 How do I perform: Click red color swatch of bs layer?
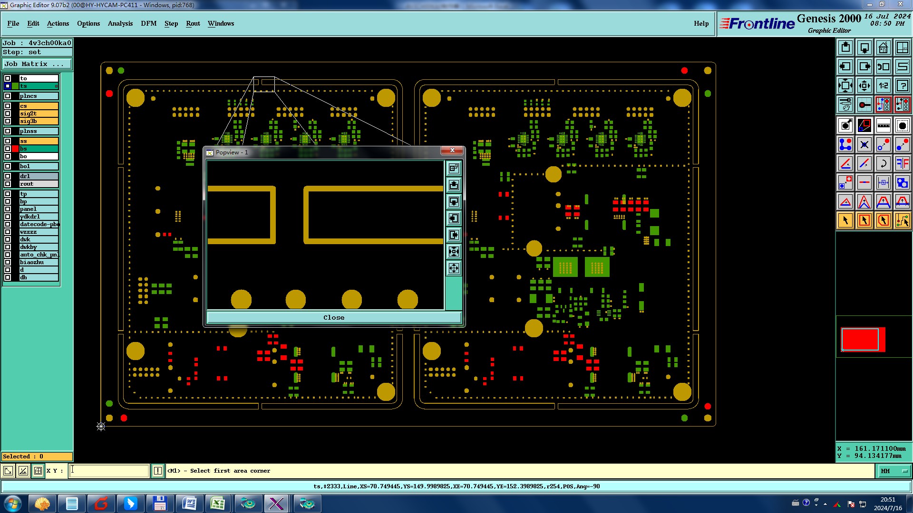click(15, 149)
